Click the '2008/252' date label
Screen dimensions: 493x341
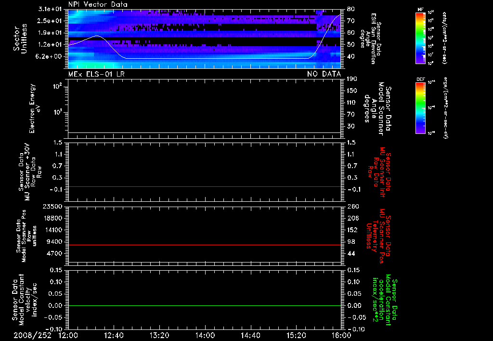[x=32, y=335]
